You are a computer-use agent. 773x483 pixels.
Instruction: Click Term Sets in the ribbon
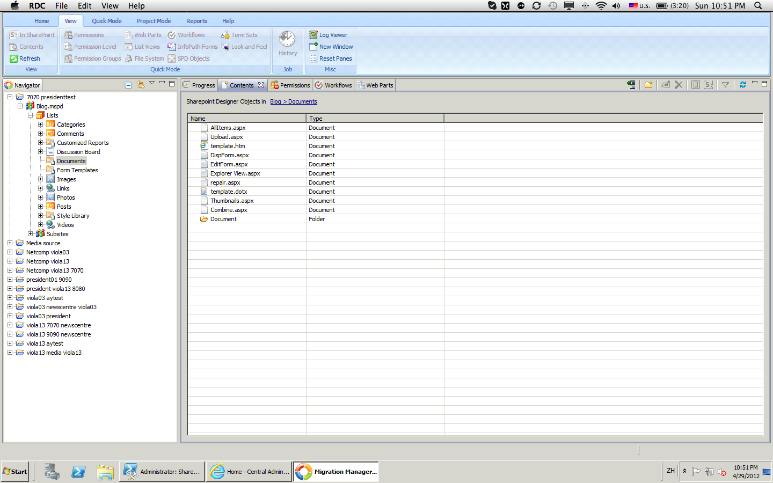[x=239, y=35]
